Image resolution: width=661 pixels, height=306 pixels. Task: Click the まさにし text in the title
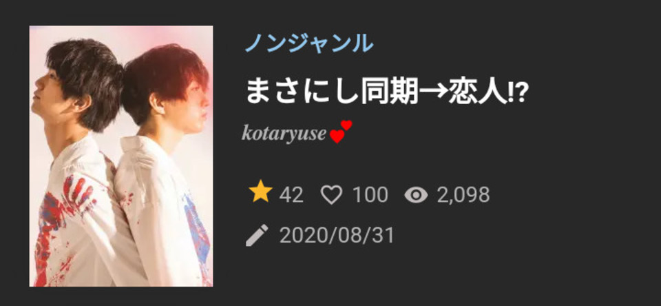[302, 93]
